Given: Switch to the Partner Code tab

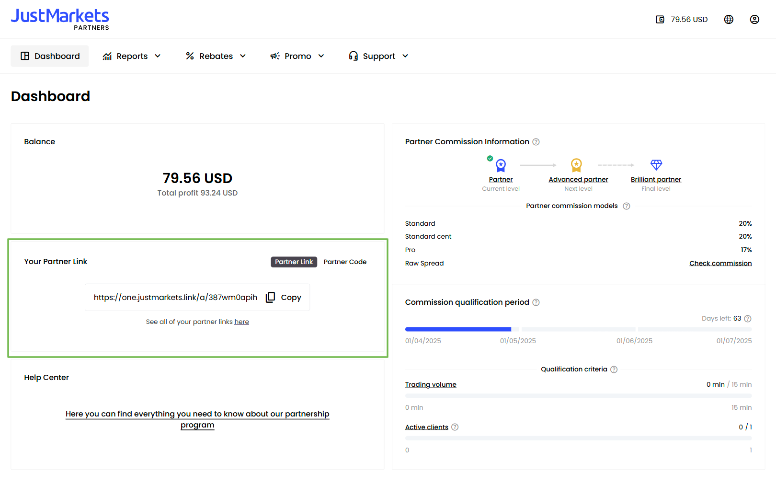Looking at the screenshot, I should point(345,262).
